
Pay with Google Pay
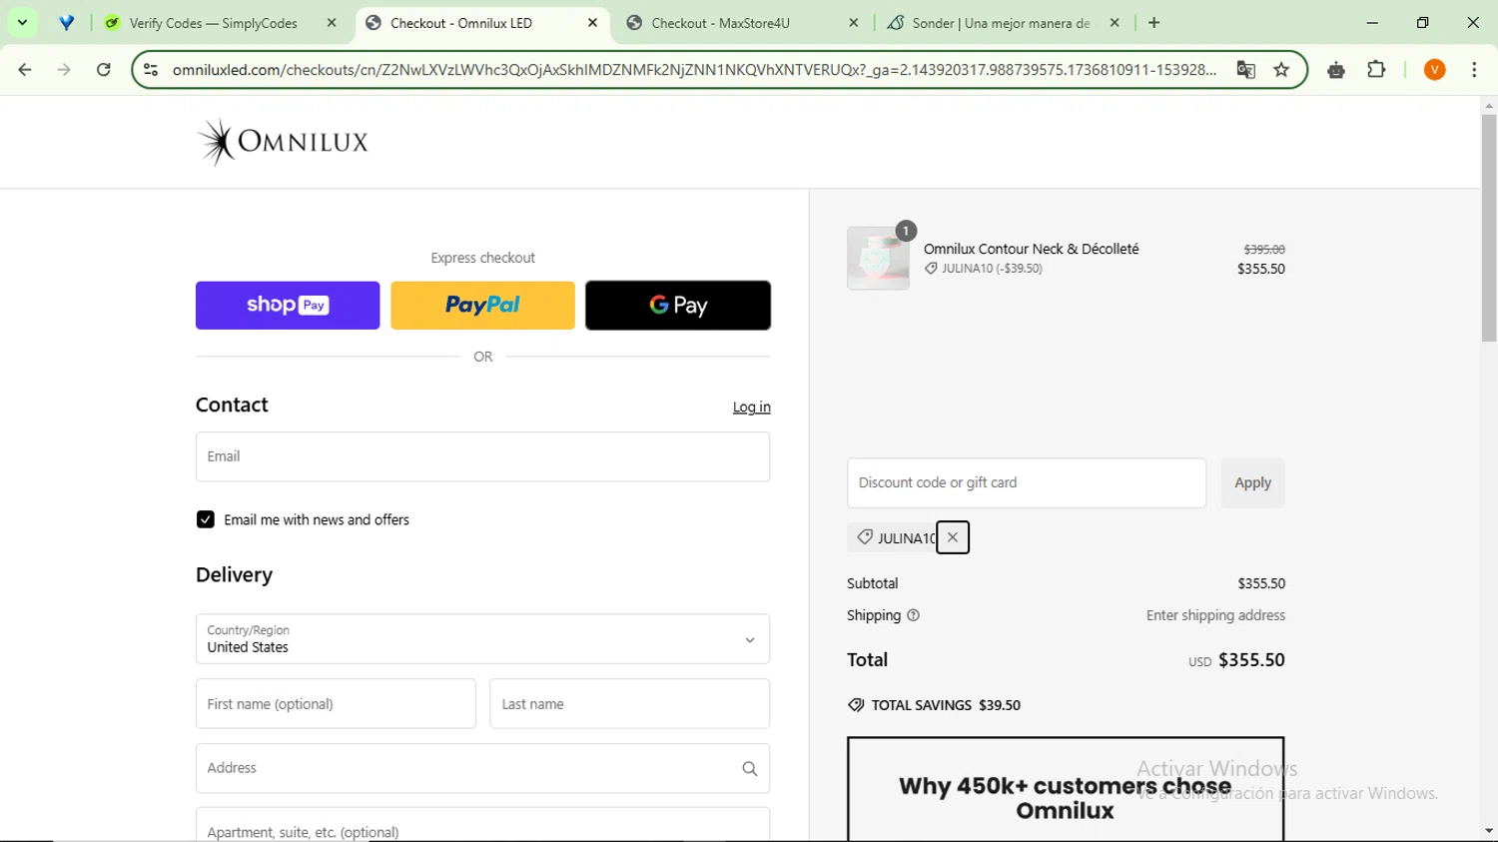[x=678, y=306]
